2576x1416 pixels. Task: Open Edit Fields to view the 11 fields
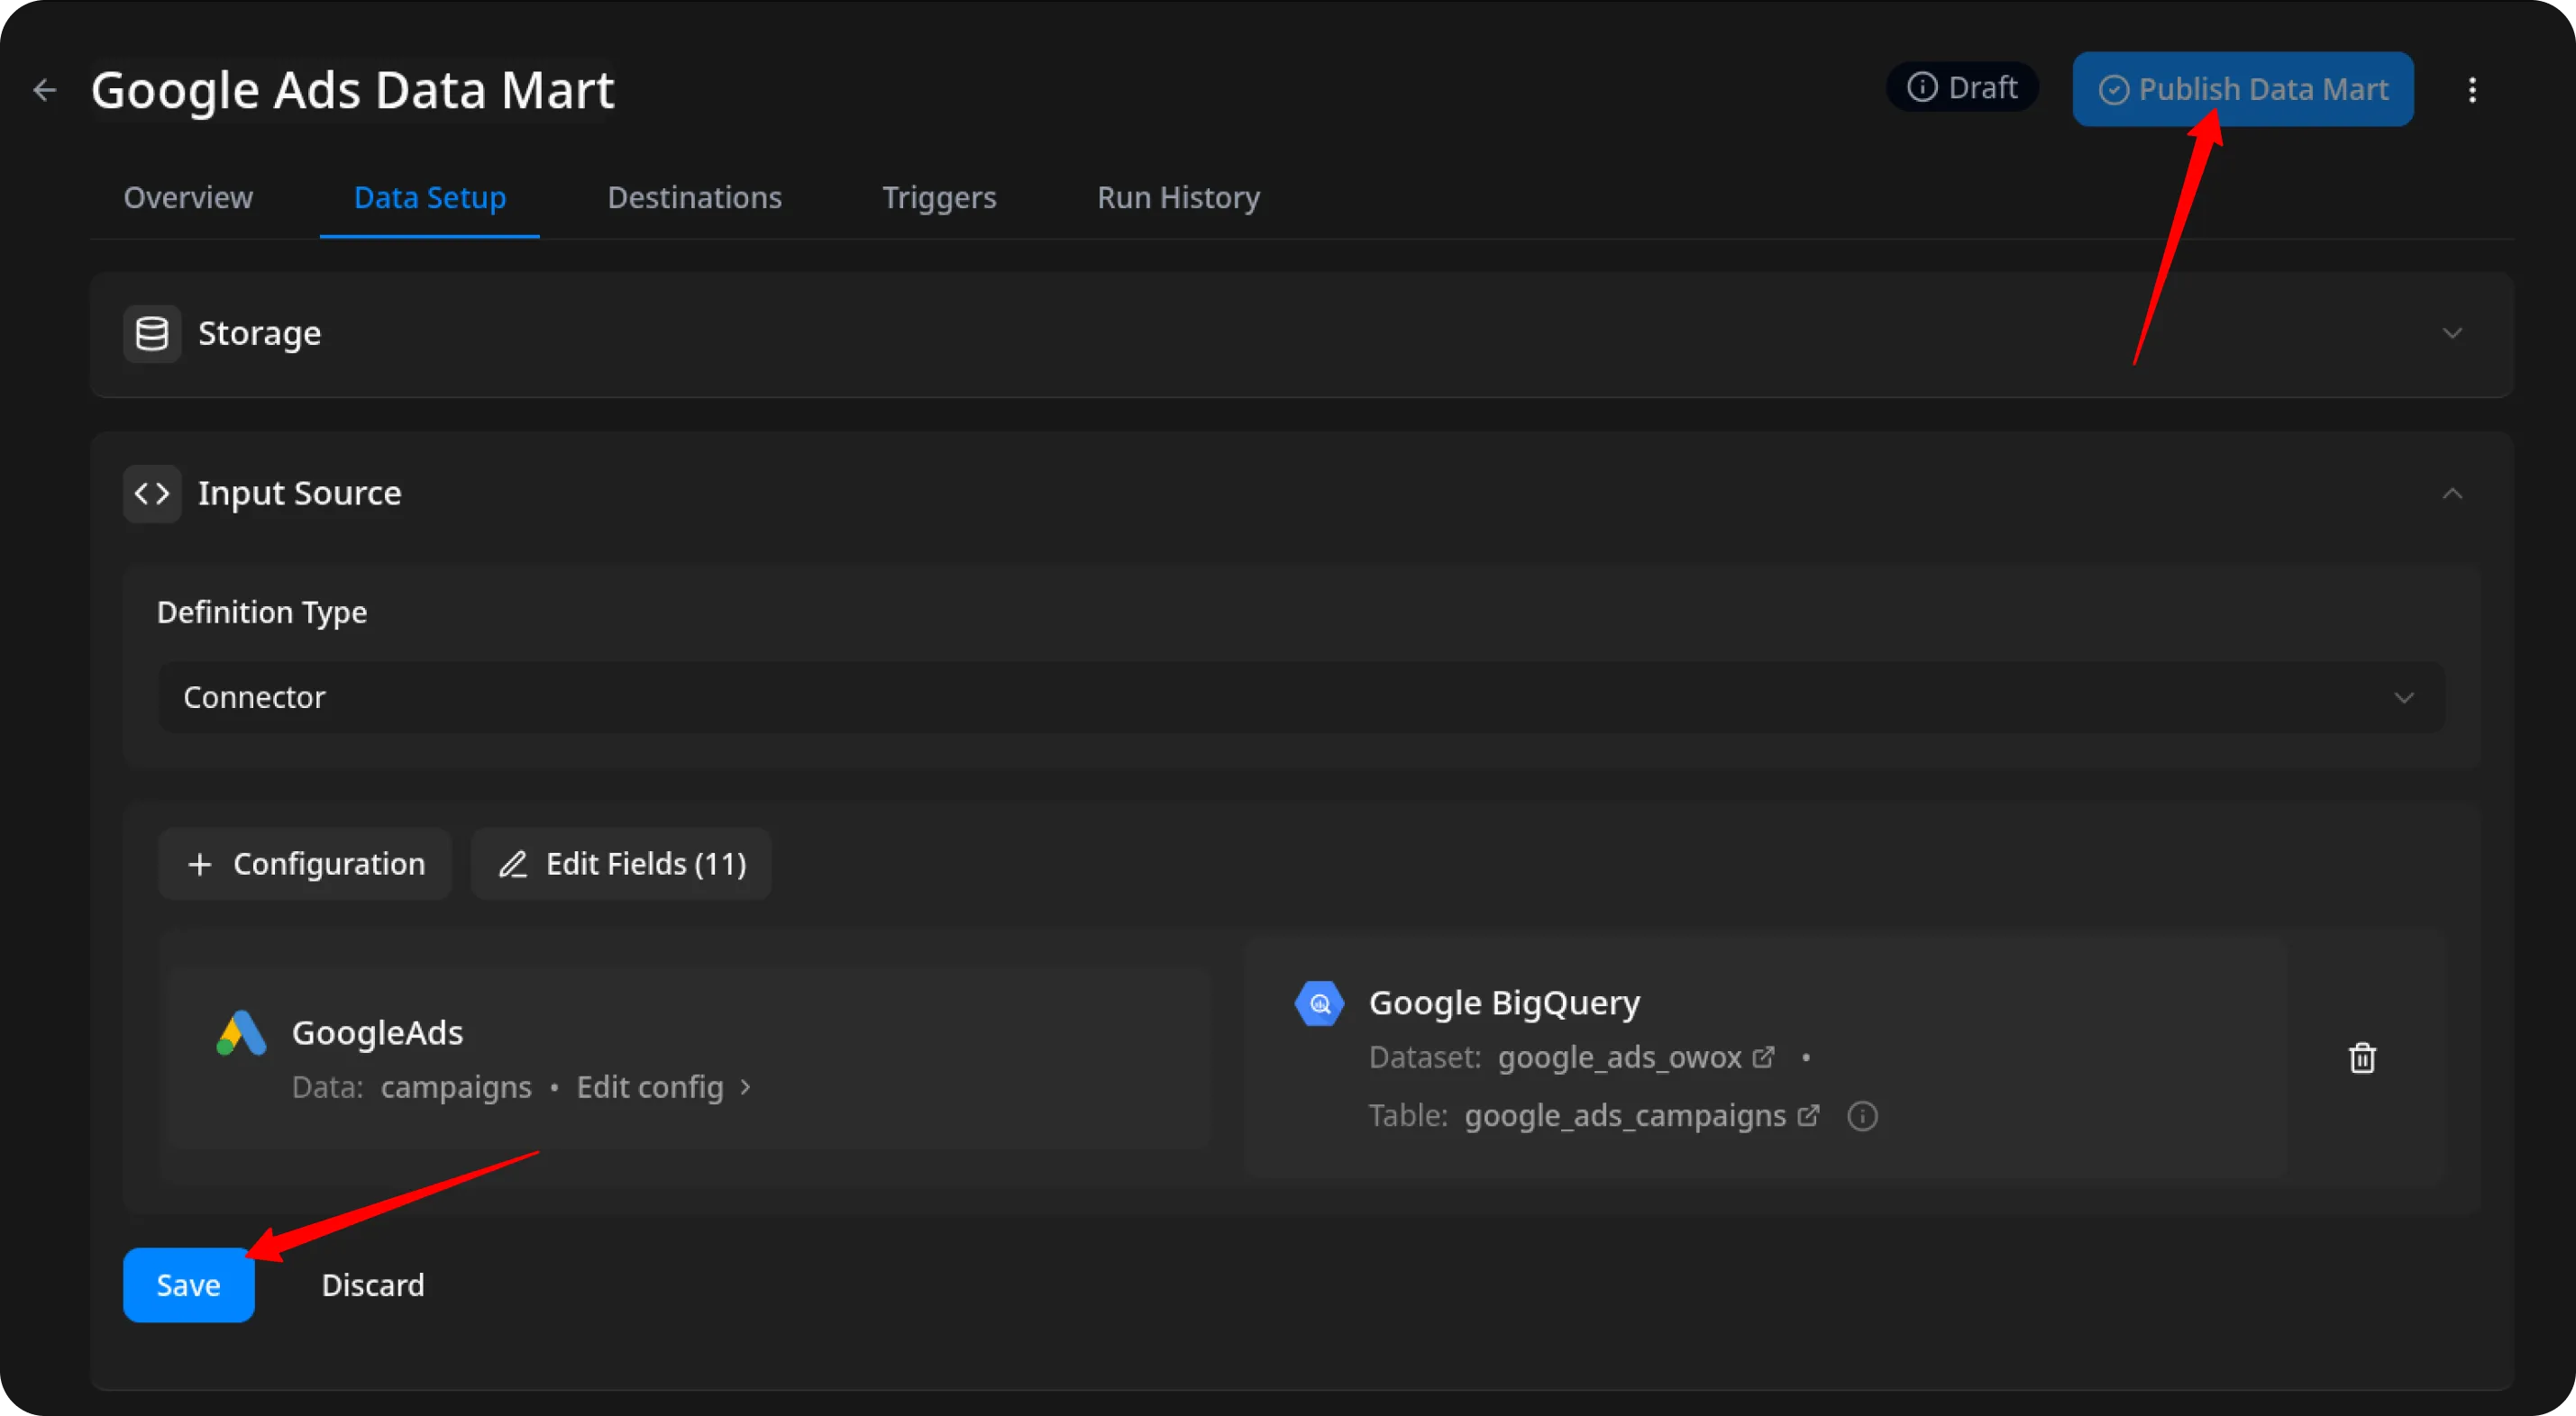pyautogui.click(x=621, y=864)
